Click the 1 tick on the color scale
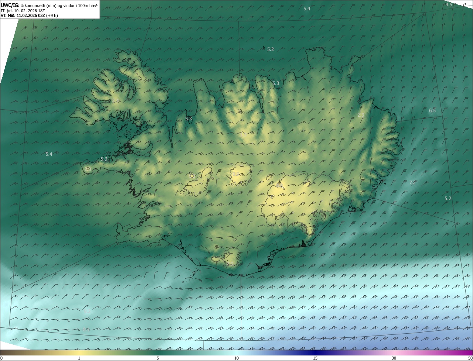 (x=79, y=358)
